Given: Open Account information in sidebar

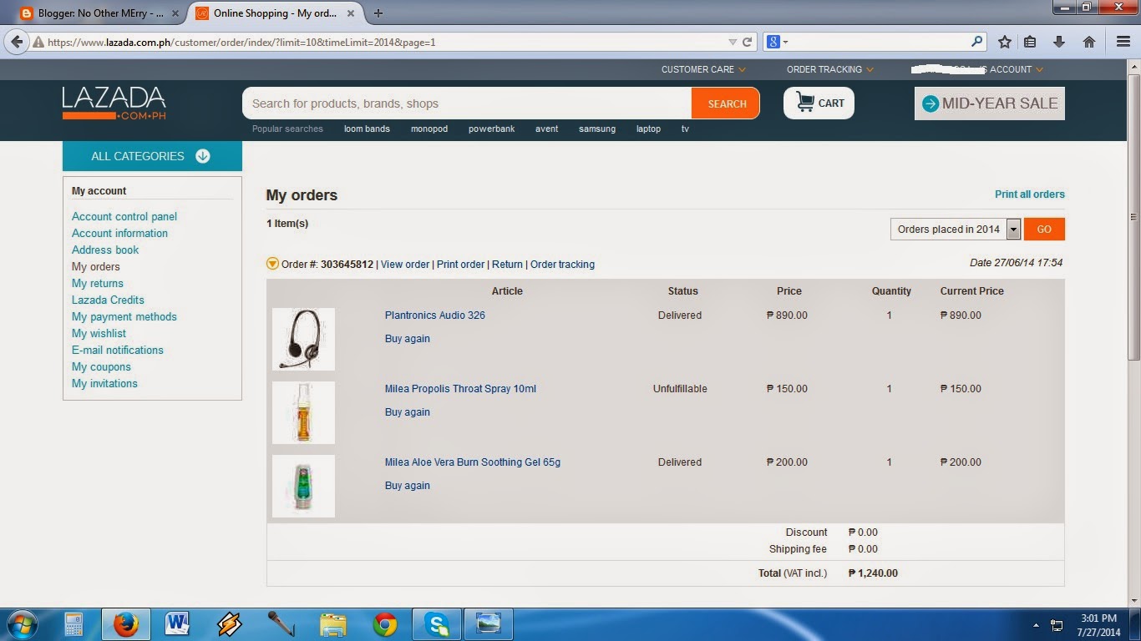Looking at the screenshot, I should [x=119, y=233].
